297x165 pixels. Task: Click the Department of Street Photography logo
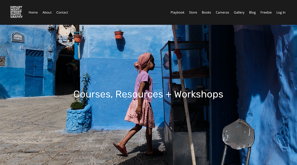tap(16, 12)
